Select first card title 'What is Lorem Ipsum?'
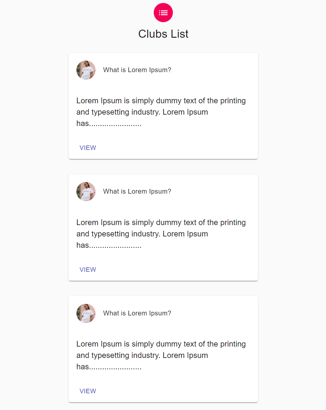Screen dimensions: 326x410 click(x=137, y=70)
